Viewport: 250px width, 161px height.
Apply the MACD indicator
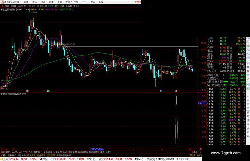click(15, 152)
